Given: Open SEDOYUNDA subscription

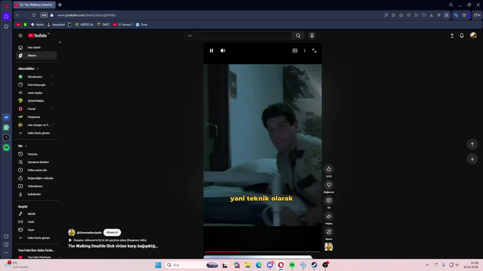Looking at the screenshot, I should click(x=36, y=101).
